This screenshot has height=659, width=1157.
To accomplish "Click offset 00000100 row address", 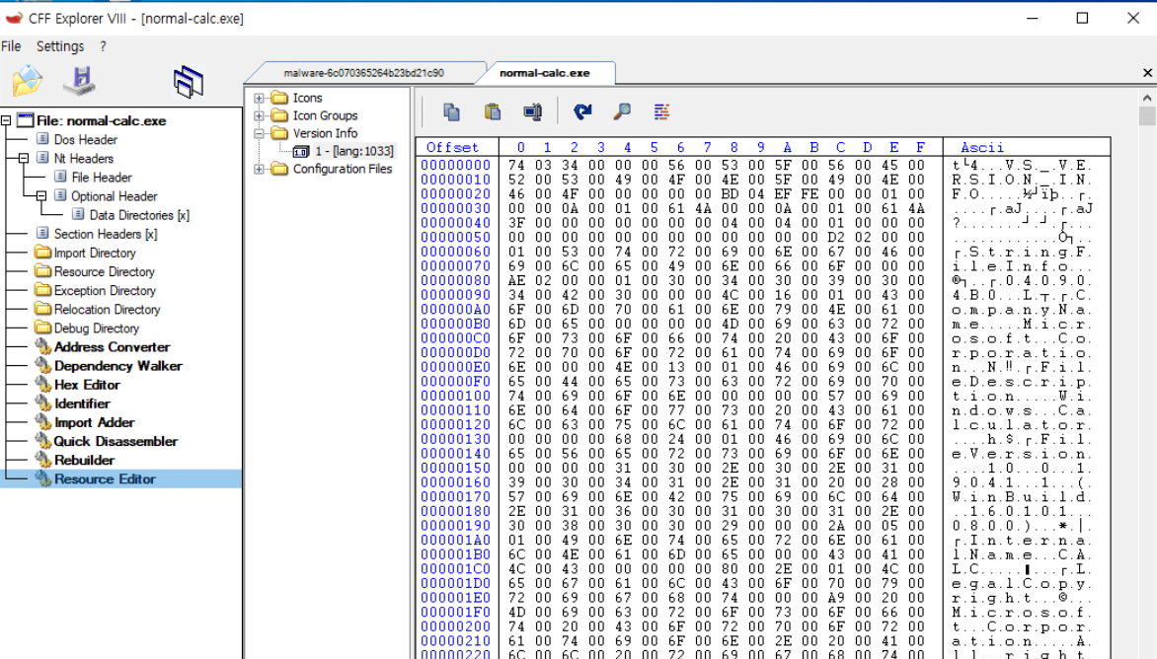I will (455, 396).
